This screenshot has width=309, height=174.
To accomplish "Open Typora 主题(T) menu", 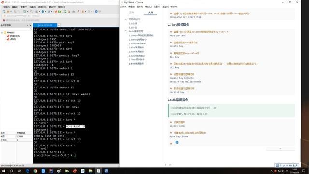I will 165,7.
